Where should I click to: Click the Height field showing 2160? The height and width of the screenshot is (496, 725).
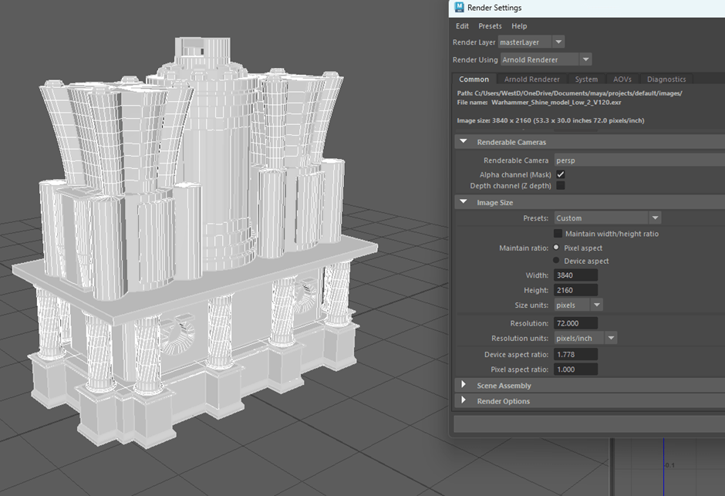(x=575, y=290)
